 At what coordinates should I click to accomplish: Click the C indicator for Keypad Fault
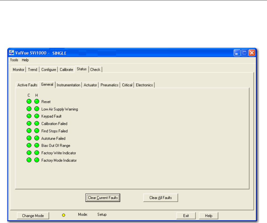click(x=29, y=116)
